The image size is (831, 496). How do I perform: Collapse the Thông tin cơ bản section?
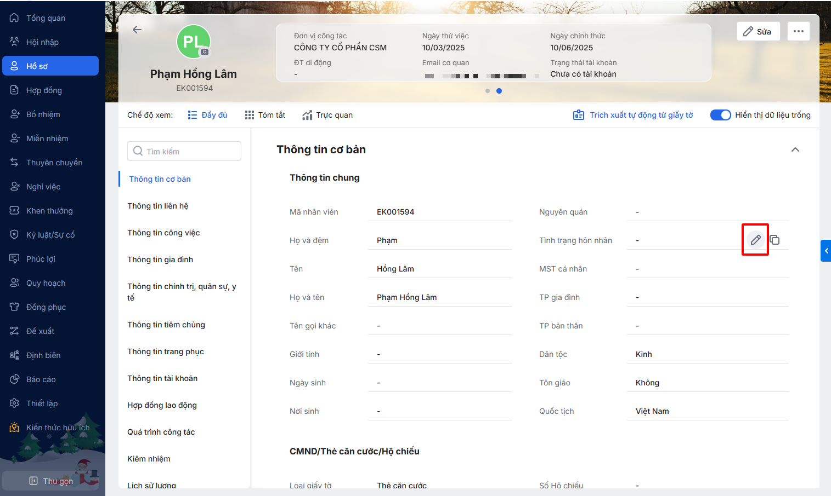pos(795,149)
